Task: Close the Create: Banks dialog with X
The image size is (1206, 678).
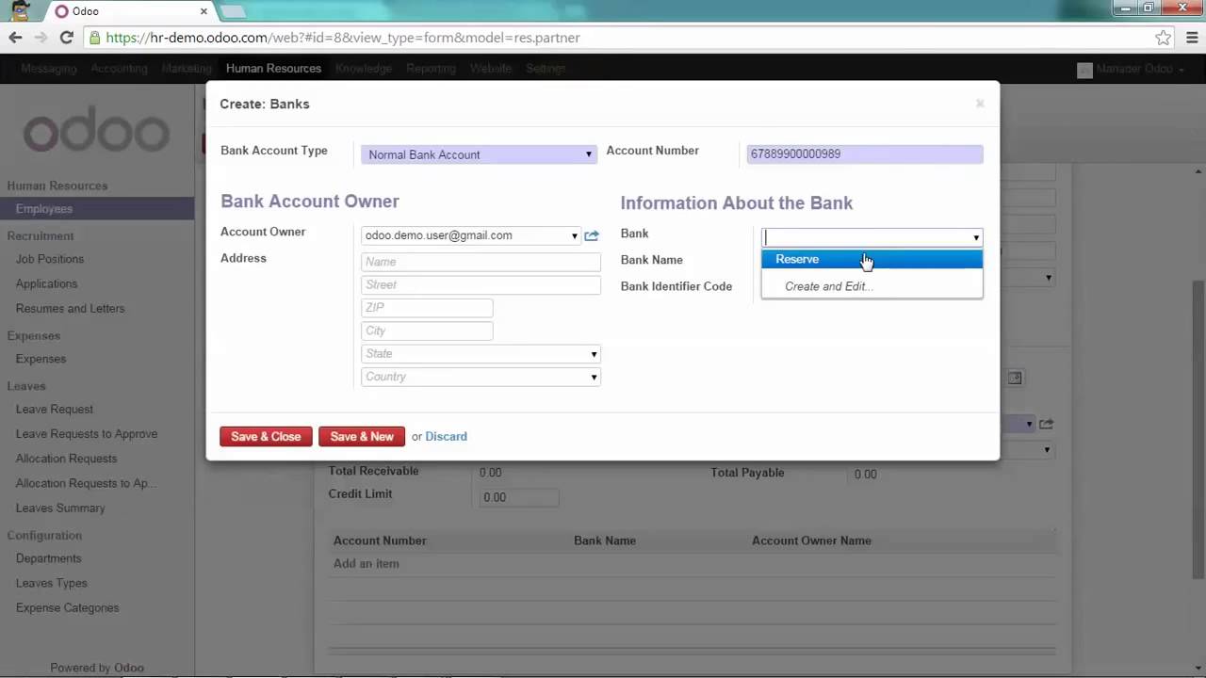Action: (x=980, y=104)
